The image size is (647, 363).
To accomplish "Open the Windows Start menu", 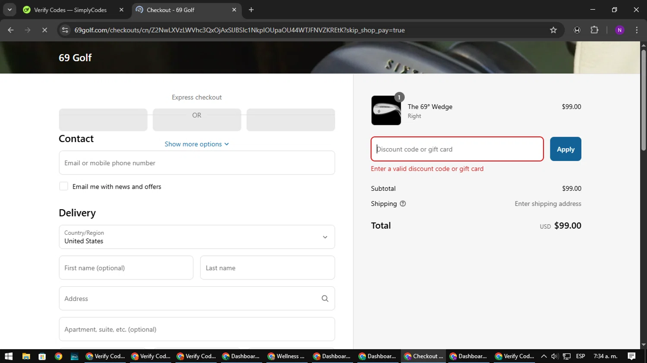I will 9,356.
